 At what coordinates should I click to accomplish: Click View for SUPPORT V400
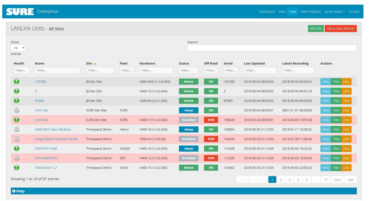click(x=326, y=149)
